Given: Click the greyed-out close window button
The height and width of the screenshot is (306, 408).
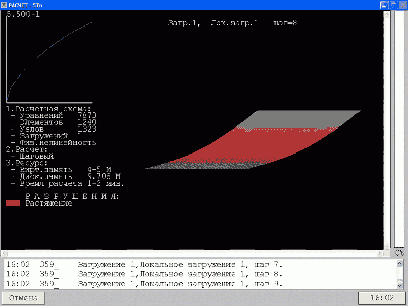Looking at the screenshot, I should click(402, 5).
